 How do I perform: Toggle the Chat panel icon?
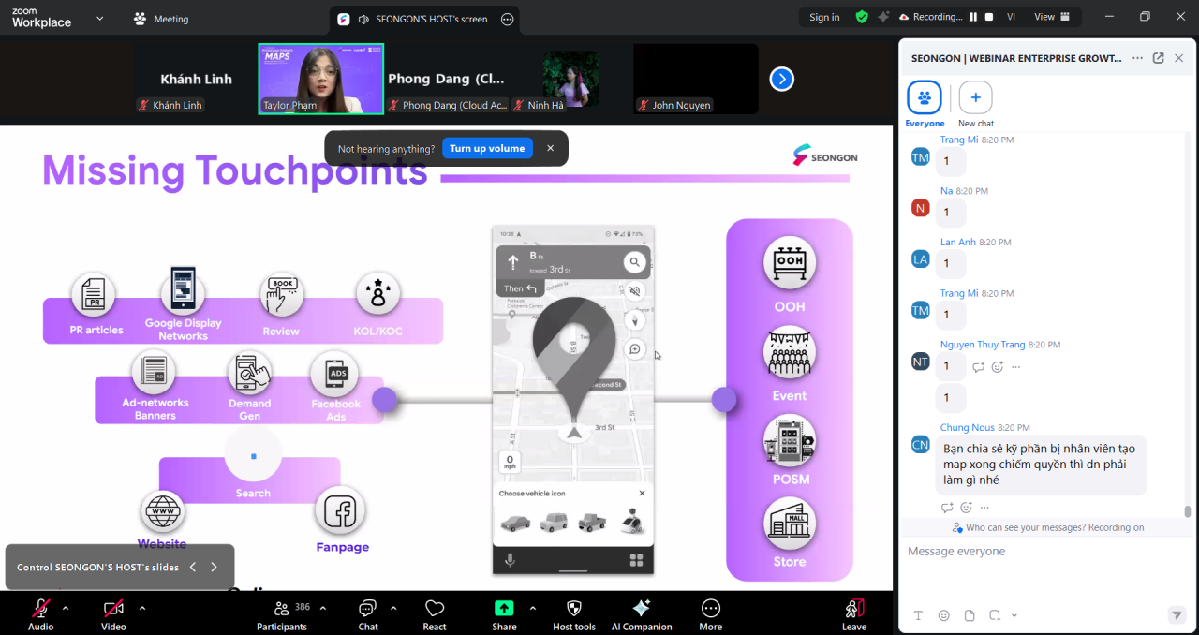click(x=368, y=609)
